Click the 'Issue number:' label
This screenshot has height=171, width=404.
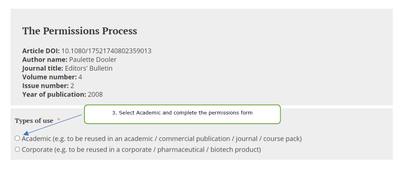[x=45, y=86]
